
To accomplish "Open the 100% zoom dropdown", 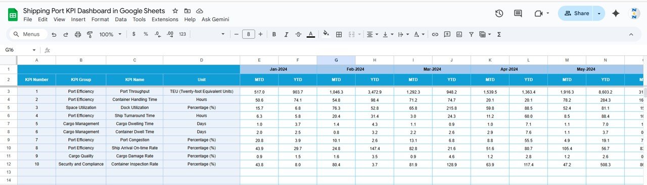I will coord(110,34).
